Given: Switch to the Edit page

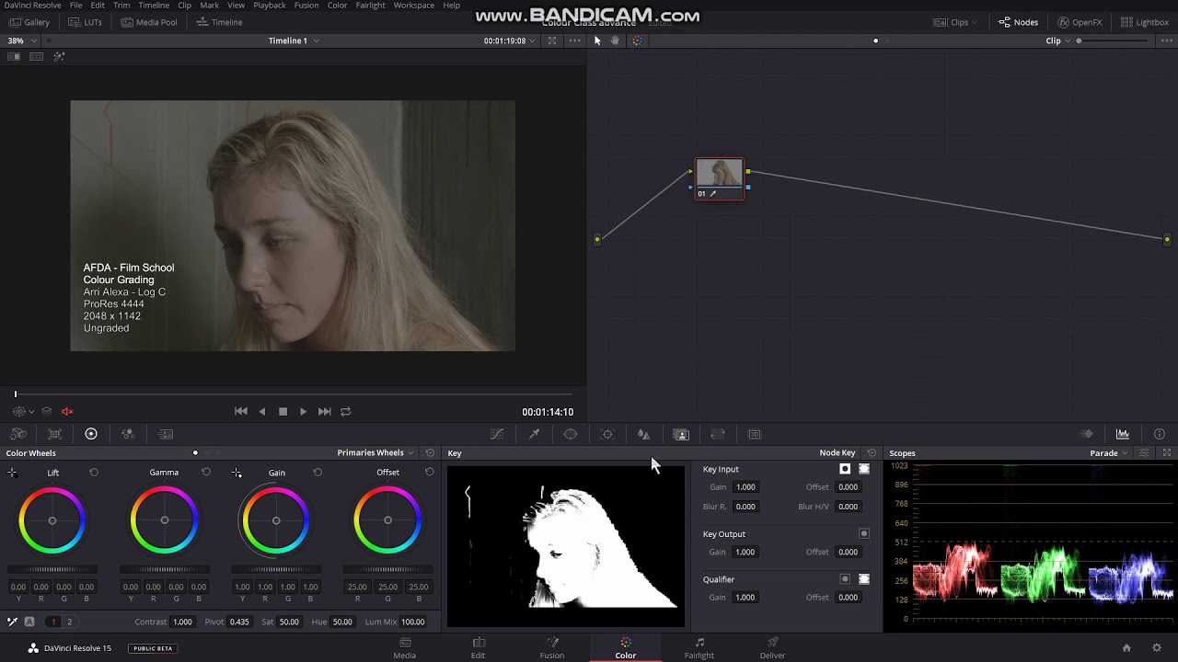Looking at the screenshot, I should 479,647.
